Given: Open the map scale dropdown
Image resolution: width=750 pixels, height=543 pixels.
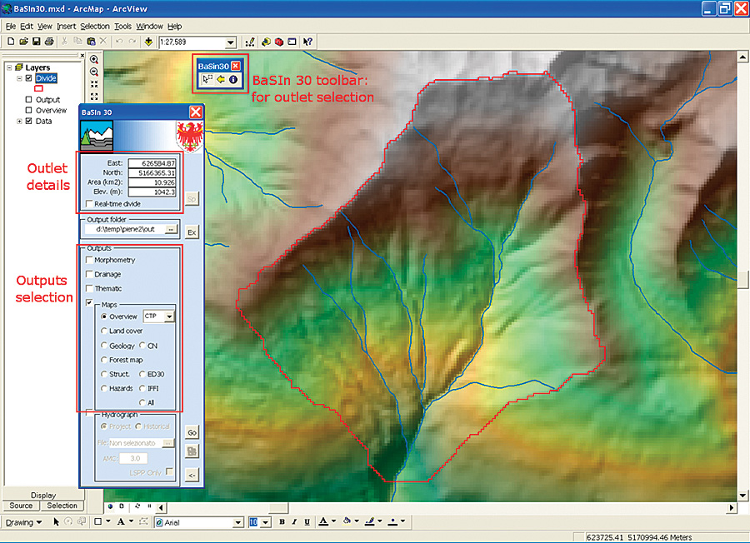Looking at the screenshot, I should click(x=232, y=42).
